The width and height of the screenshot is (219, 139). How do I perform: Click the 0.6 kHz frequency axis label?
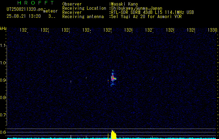[3, 132]
